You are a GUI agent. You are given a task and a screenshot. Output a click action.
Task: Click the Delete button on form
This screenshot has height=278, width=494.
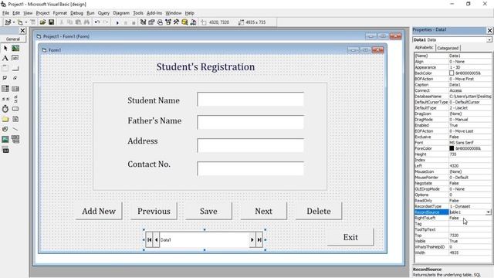319,211
